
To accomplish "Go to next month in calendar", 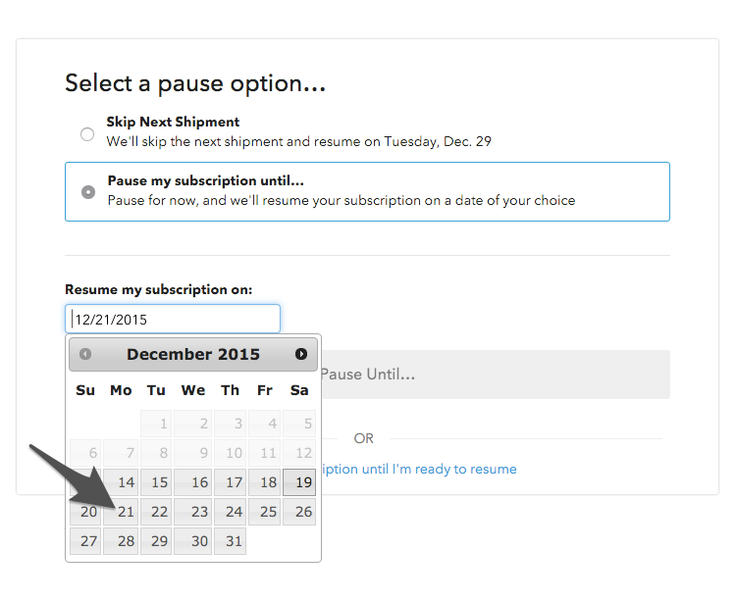I will 301,354.
